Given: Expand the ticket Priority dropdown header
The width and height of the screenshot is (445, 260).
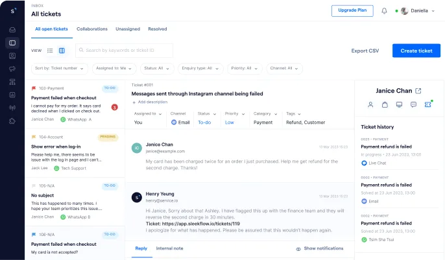Looking at the screenshot, I should (x=235, y=113).
